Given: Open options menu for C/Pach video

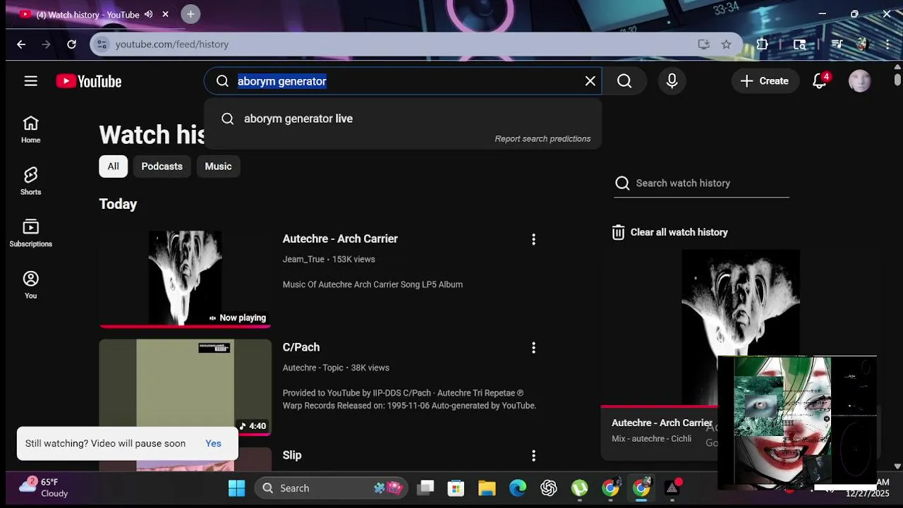Looking at the screenshot, I should (533, 348).
